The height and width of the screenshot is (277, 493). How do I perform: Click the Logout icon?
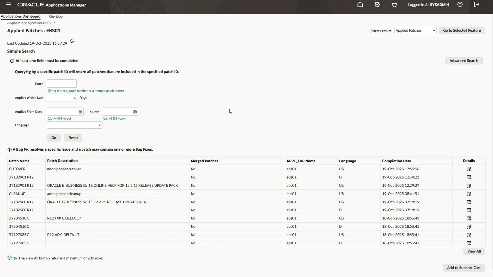click(477, 5)
